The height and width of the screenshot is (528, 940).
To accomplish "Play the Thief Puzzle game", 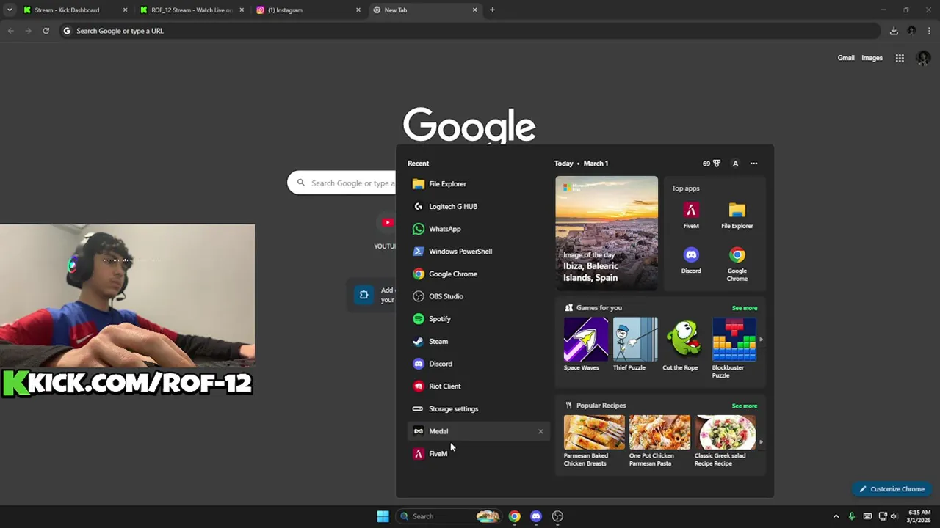I will (x=634, y=345).
